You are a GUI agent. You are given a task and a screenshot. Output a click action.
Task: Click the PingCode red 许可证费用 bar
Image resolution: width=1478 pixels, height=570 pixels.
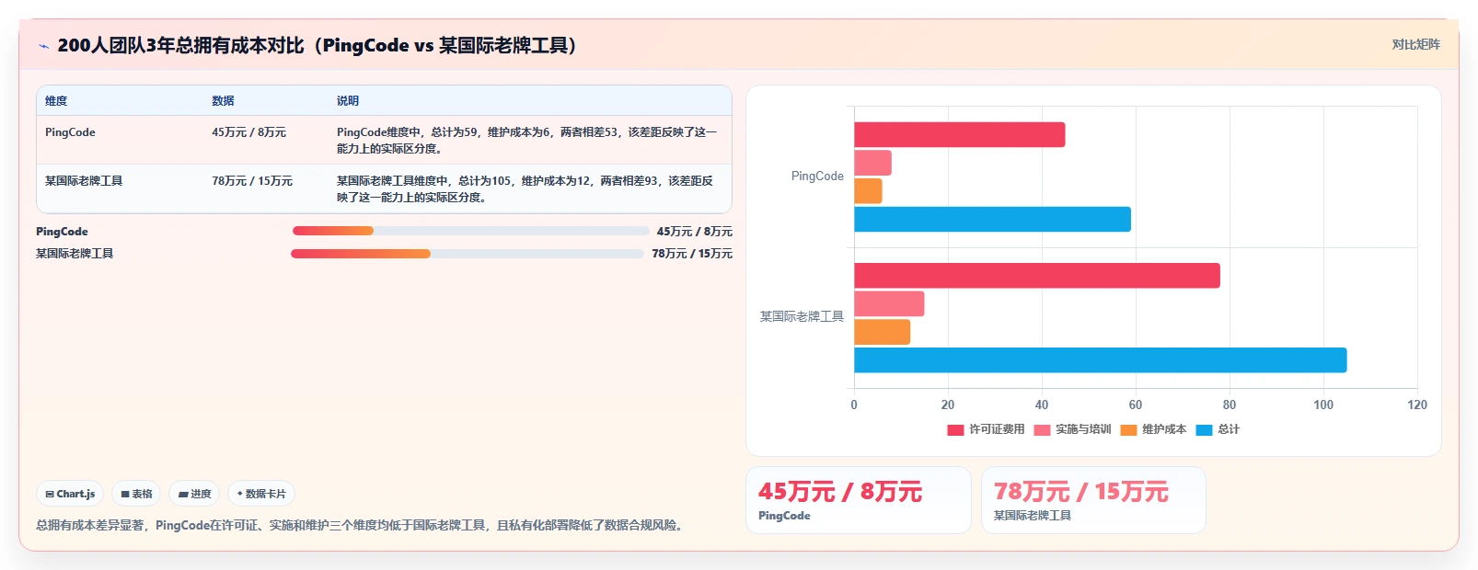click(960, 135)
